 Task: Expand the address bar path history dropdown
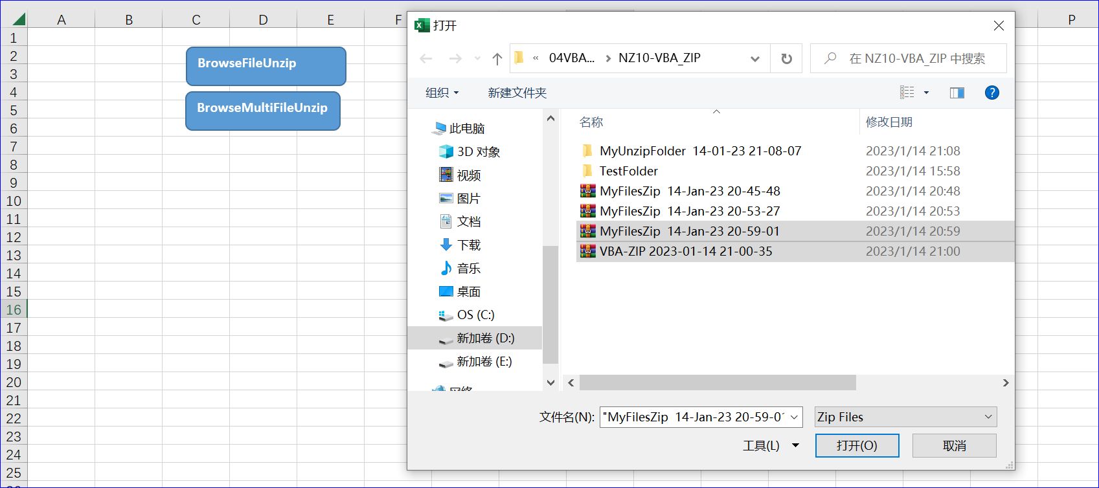(x=754, y=59)
